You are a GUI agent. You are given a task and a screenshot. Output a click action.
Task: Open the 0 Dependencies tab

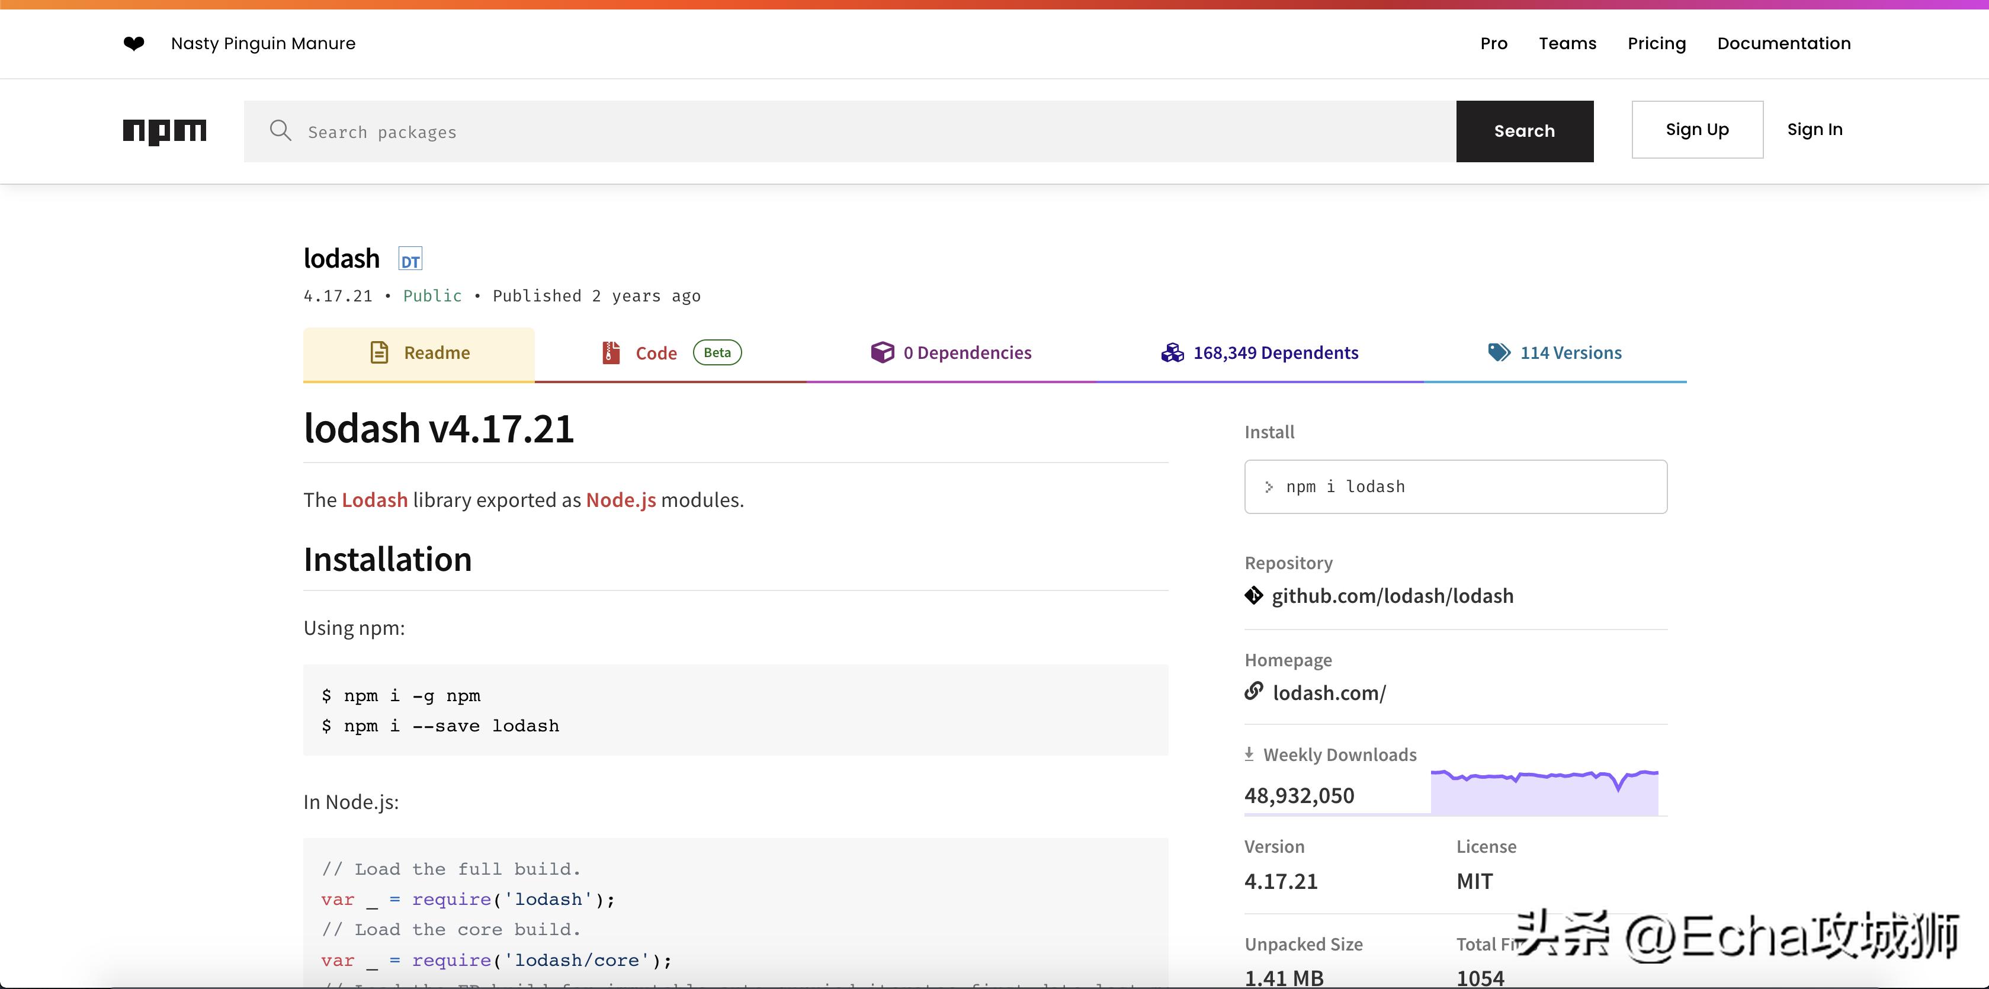click(x=951, y=354)
